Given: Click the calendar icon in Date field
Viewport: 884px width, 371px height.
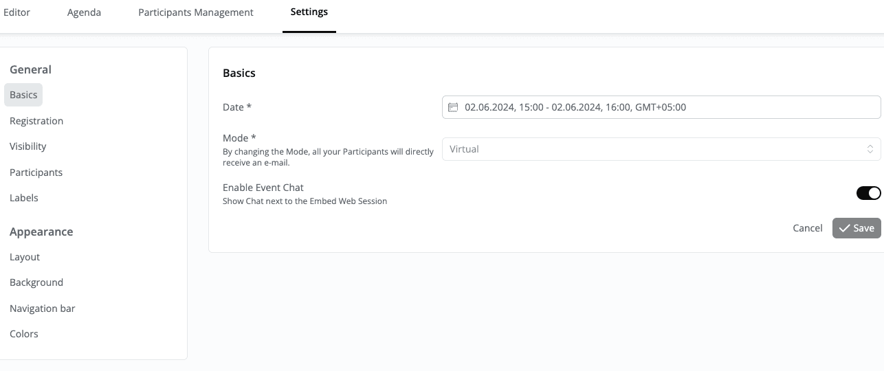Looking at the screenshot, I should (453, 107).
